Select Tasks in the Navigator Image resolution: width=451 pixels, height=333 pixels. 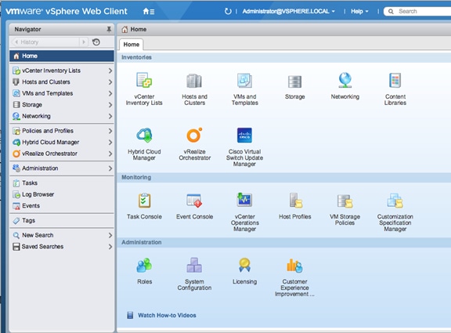[62, 183]
